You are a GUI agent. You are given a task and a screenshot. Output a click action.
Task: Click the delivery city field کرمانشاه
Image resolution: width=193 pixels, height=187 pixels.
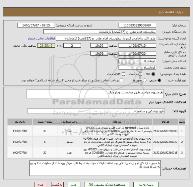click(x=137, y=67)
